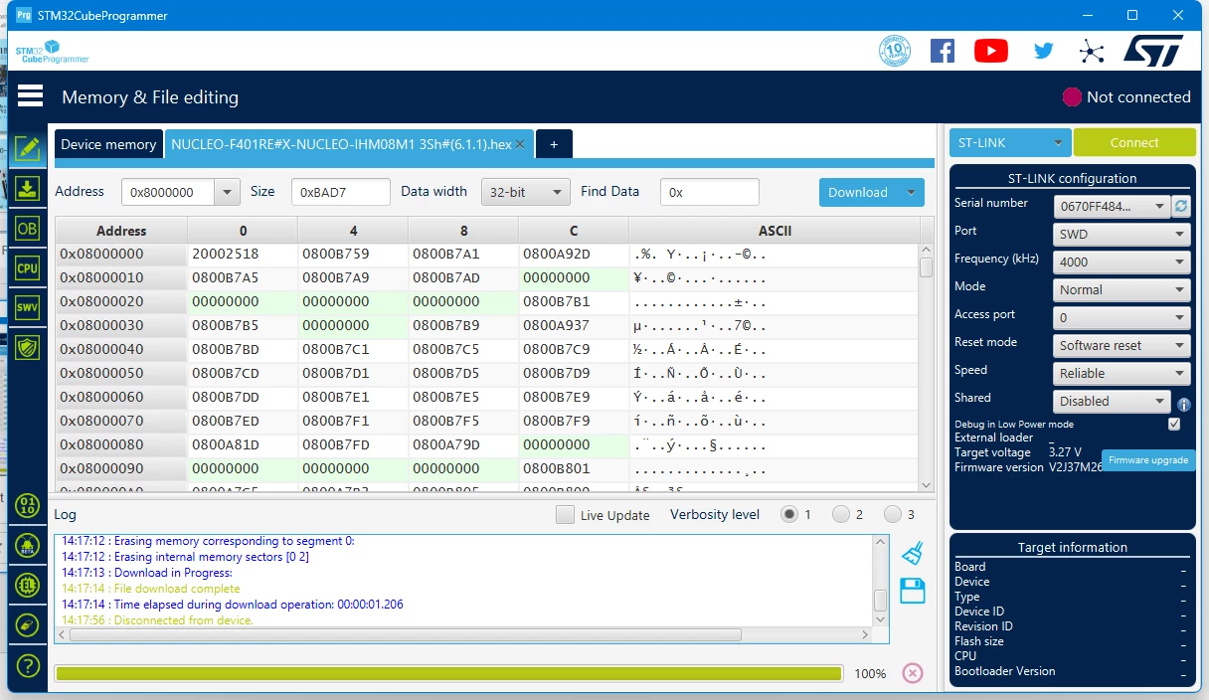Click the memory table vertical scrollbar
The width and height of the screenshot is (1209, 700).
tap(926, 368)
